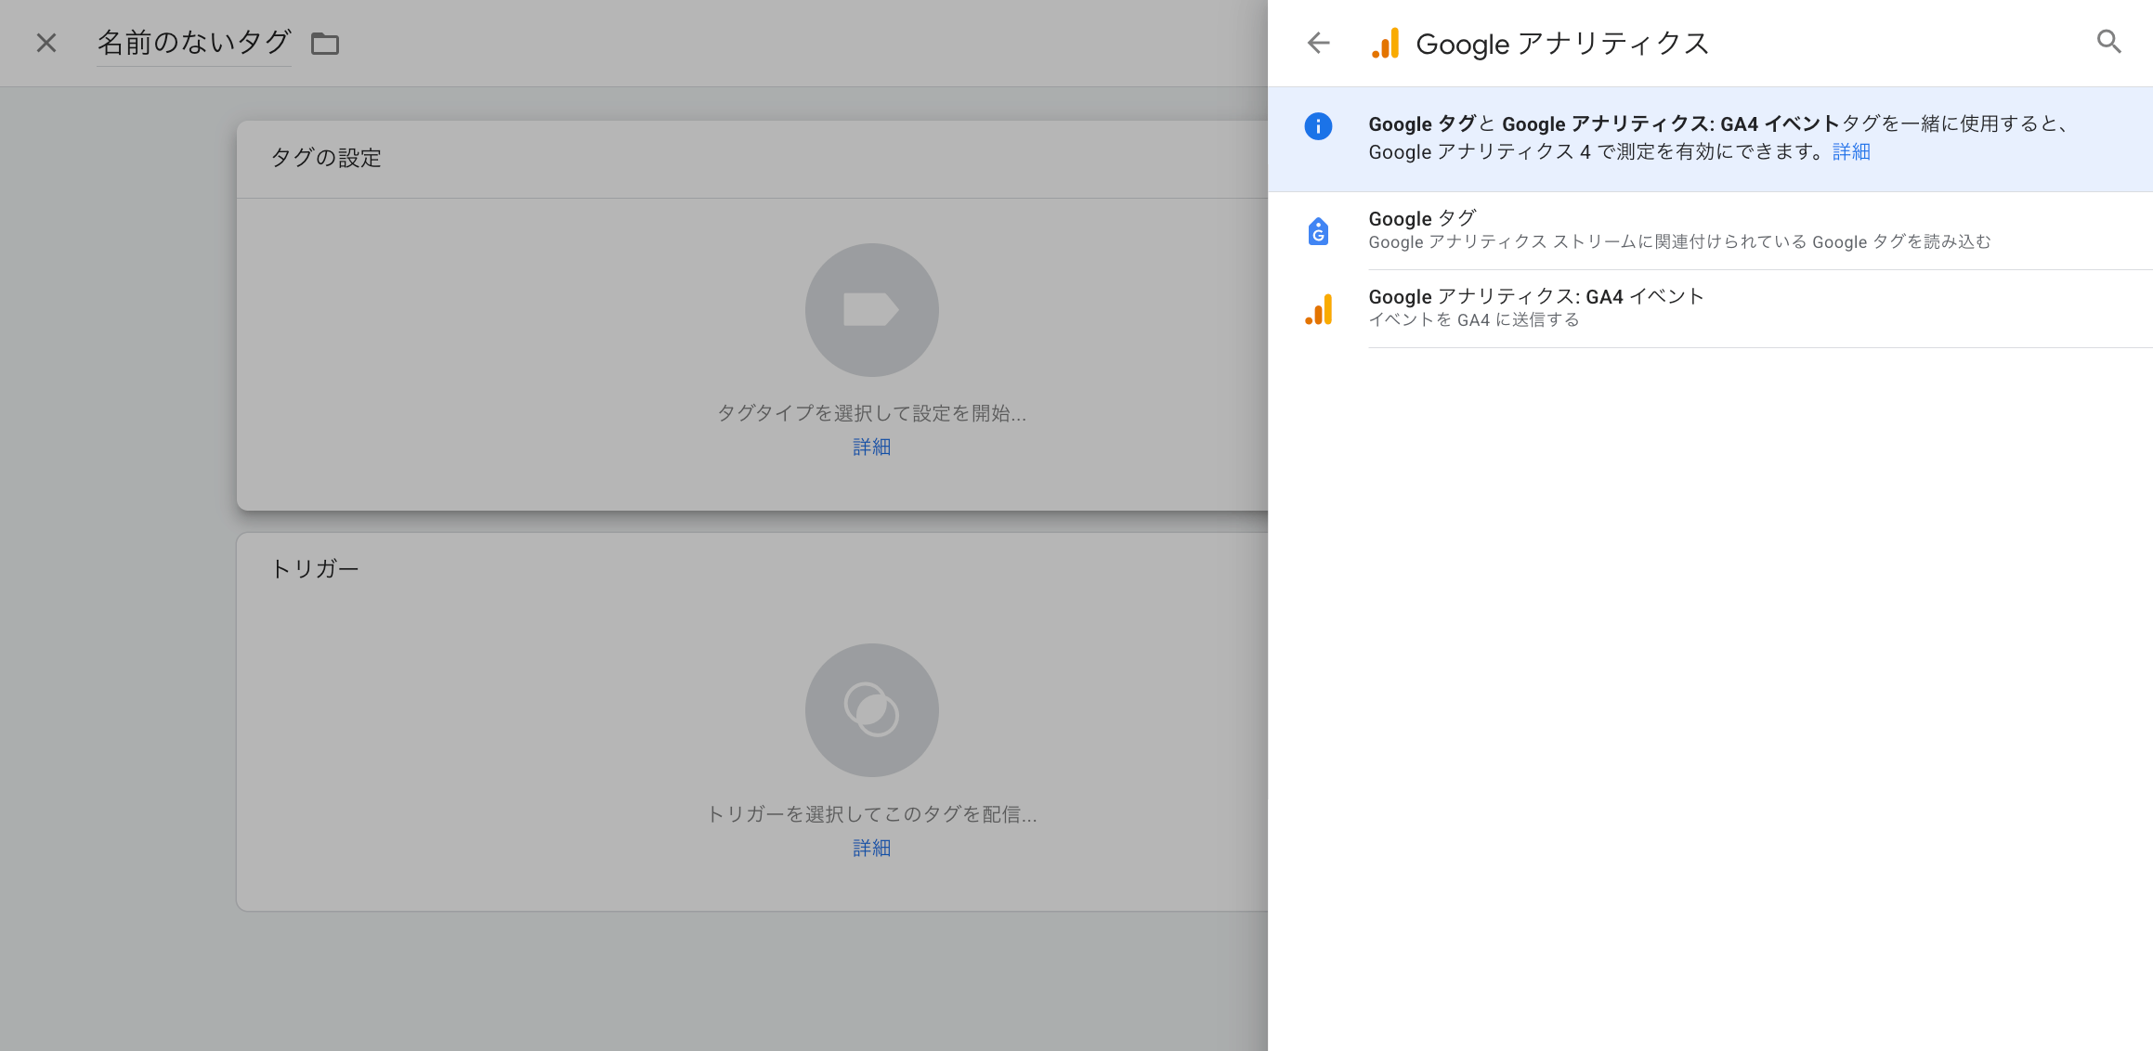Click the gray tag type circle icon

coord(871,310)
